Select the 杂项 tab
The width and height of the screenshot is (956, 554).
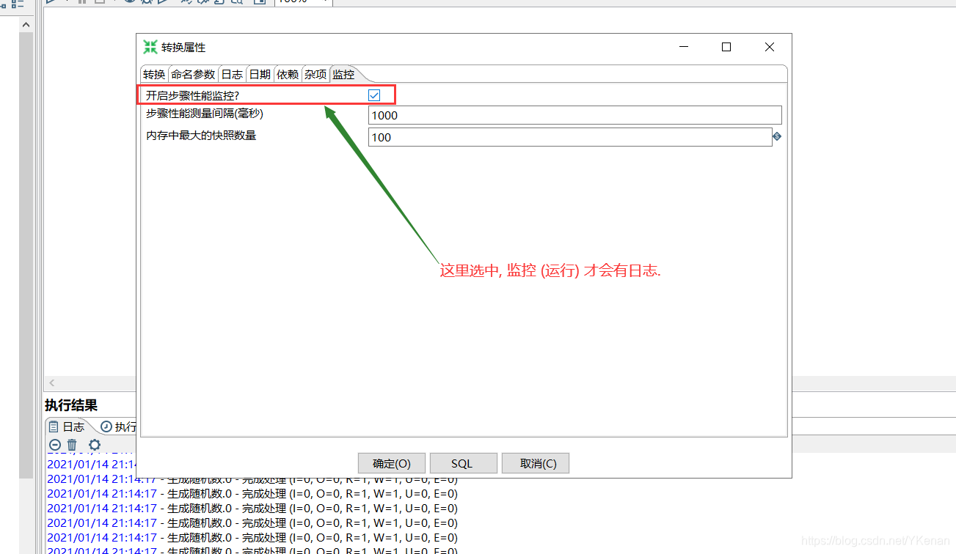tap(315, 75)
